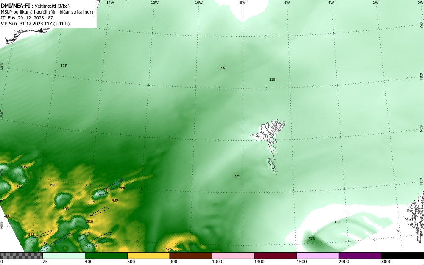Click the value 504 on the map
The width and height of the screenshot is (424, 265).
click(92, 202)
